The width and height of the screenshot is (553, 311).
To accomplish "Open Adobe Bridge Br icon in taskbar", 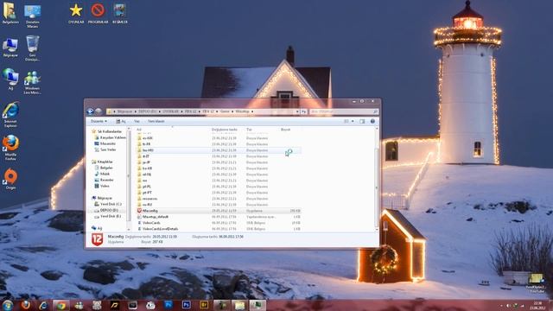I will [x=204, y=305].
